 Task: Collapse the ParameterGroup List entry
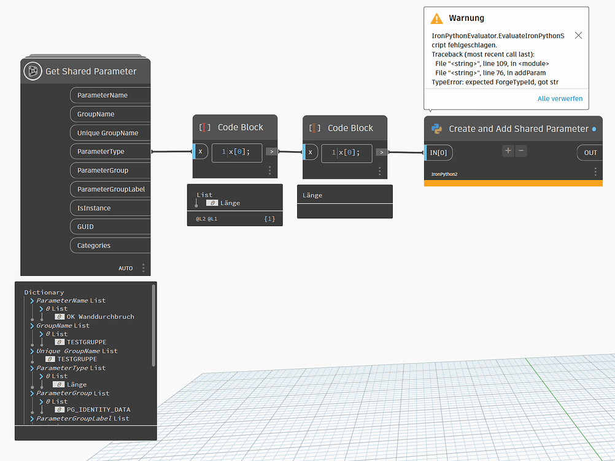pos(32,393)
